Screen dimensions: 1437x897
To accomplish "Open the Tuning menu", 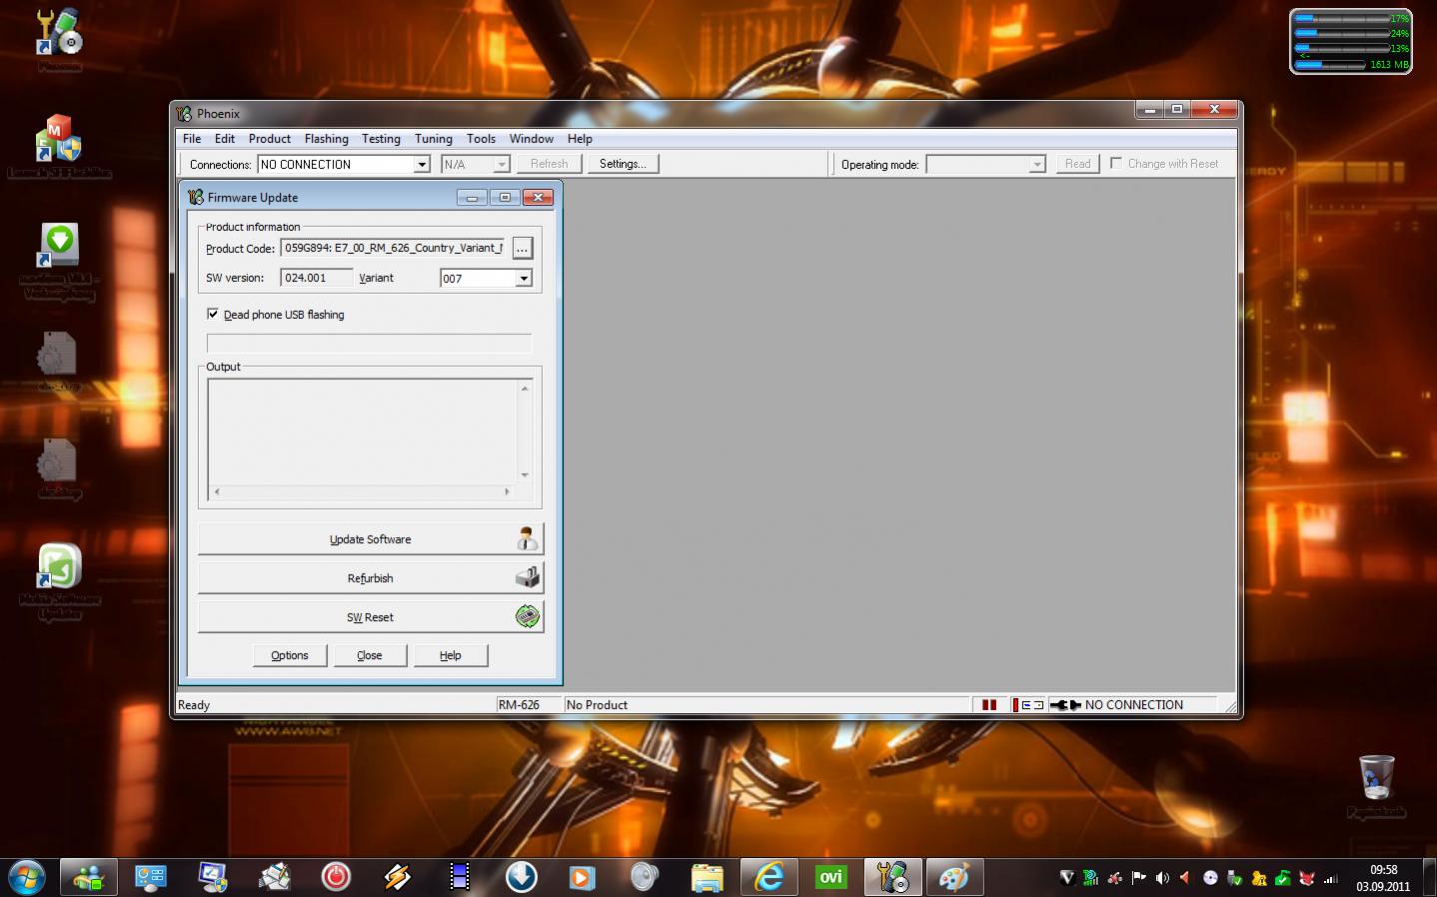I will [434, 139].
